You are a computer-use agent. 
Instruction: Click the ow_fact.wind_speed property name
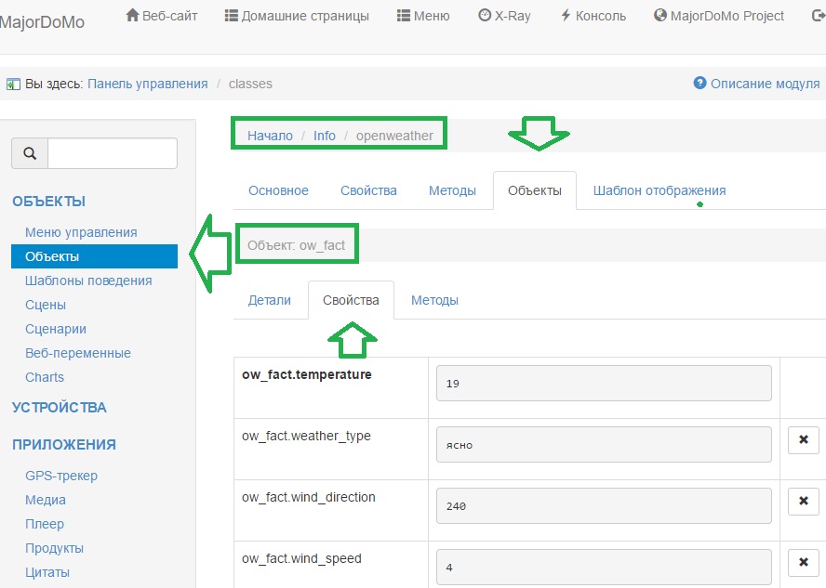click(301, 558)
